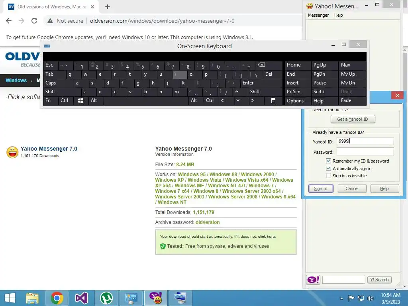Viewport: 408px width, 306px height.
Task: Click the Enter key on keyboard
Action: tap(261, 83)
